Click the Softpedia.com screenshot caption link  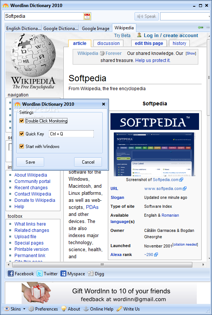[x=166, y=180]
